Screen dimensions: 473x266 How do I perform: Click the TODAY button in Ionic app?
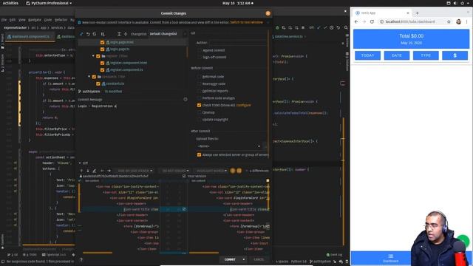click(367, 55)
